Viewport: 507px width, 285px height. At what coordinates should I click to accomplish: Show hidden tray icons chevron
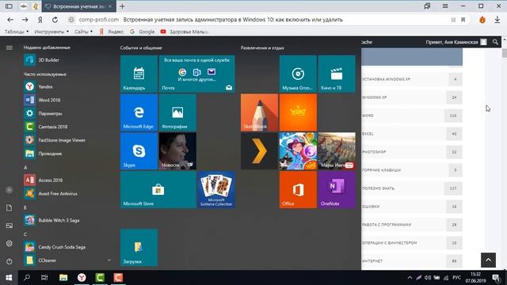tap(410, 278)
